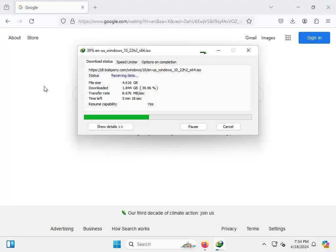Open the Google apps grid icon
The image size is (336, 252).
(288, 38)
